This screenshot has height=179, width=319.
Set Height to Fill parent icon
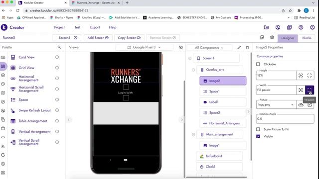point(310,76)
